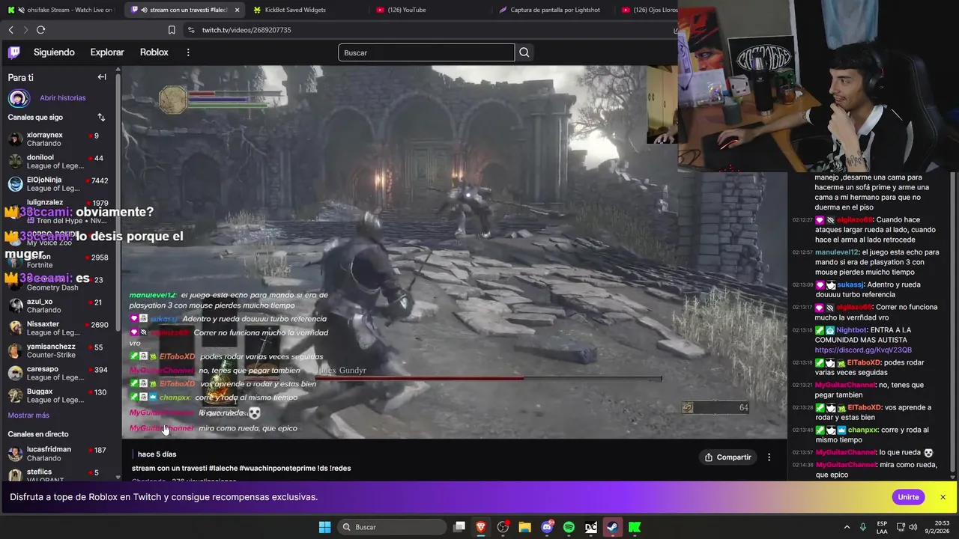Bookmark this page in the browser
Viewport: 959px width, 539px height.
(172, 30)
